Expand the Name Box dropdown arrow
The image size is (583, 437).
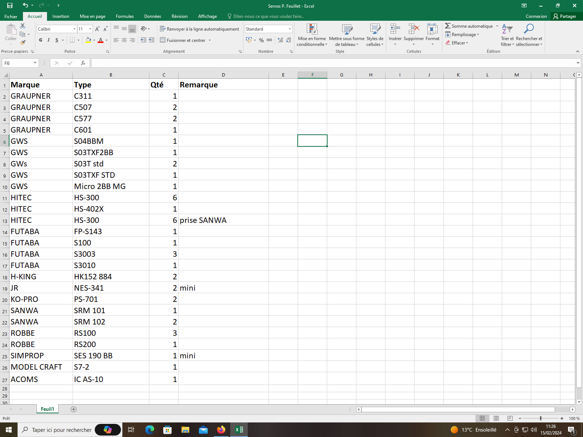click(x=35, y=63)
